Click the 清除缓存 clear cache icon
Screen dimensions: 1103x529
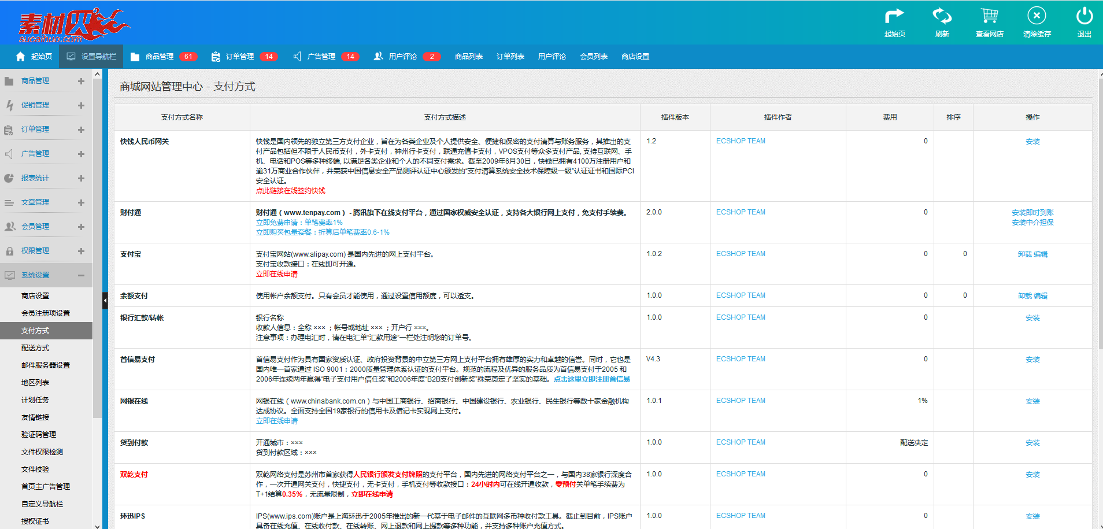coord(1037,16)
